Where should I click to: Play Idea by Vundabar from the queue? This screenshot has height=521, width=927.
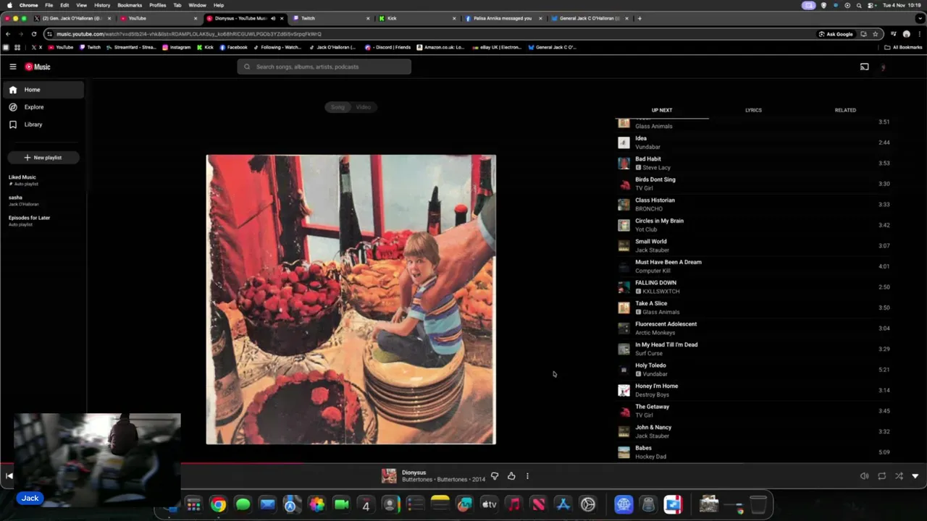(753, 143)
